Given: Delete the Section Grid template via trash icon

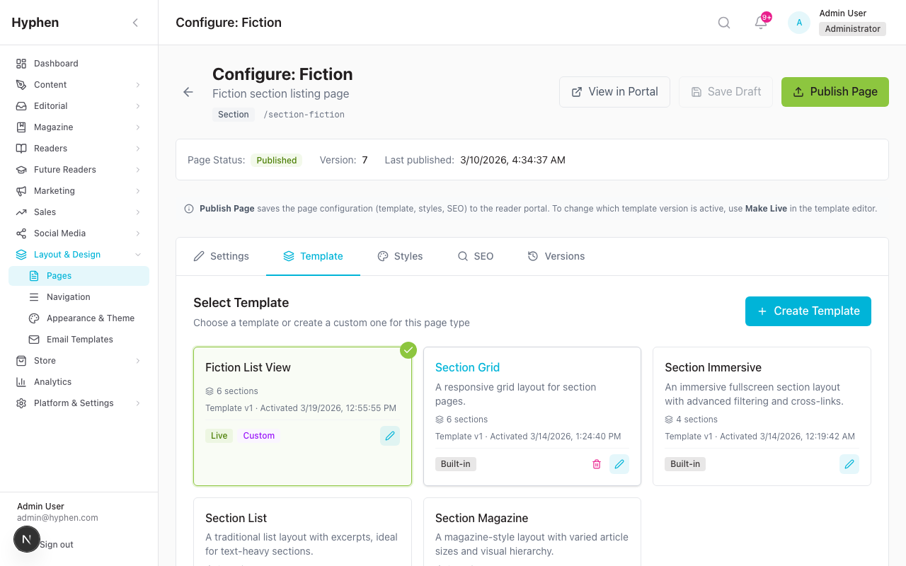Looking at the screenshot, I should pyautogui.click(x=597, y=463).
